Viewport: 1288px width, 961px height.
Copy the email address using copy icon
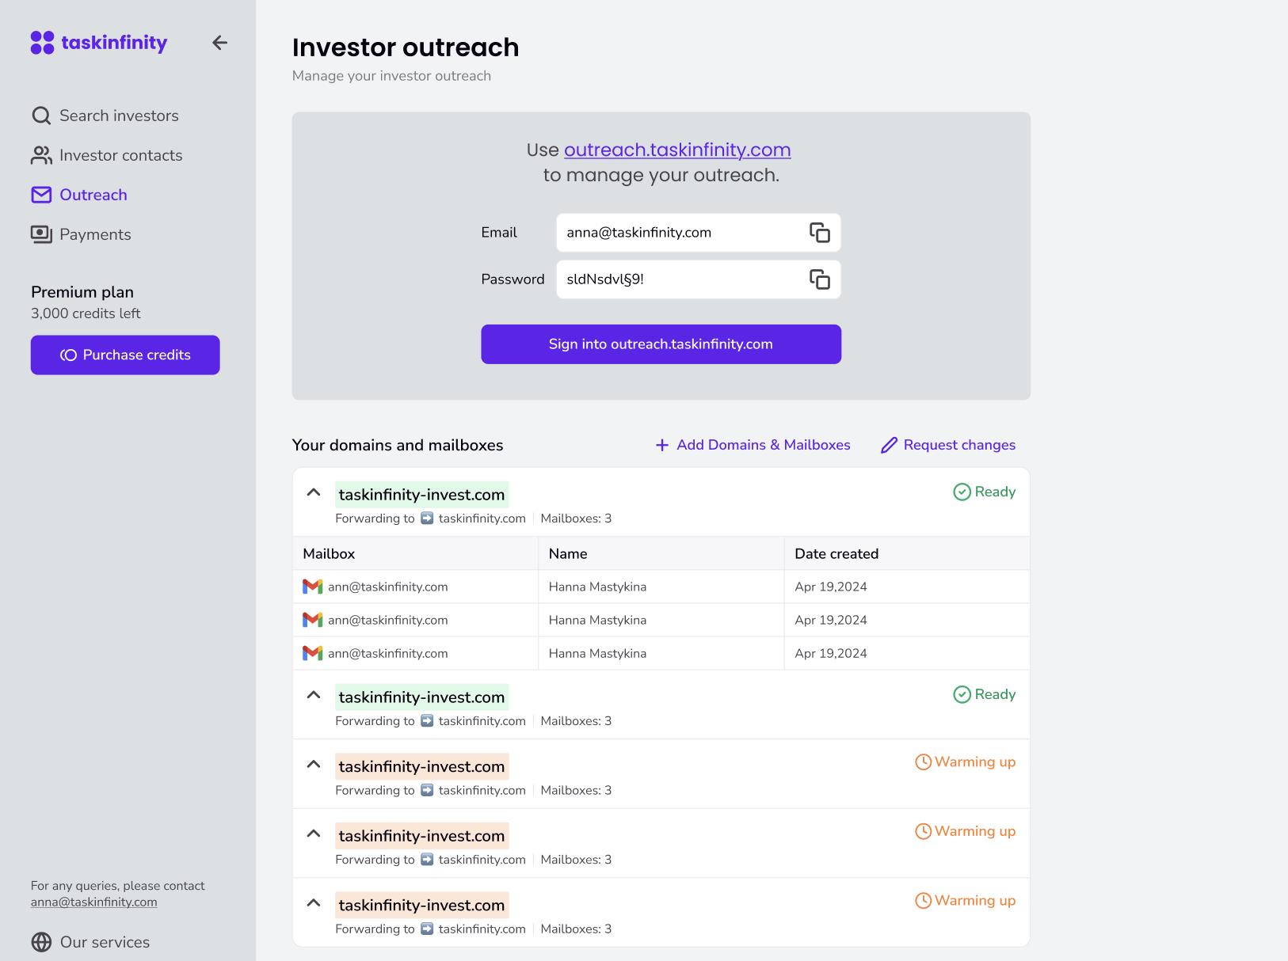click(x=819, y=233)
